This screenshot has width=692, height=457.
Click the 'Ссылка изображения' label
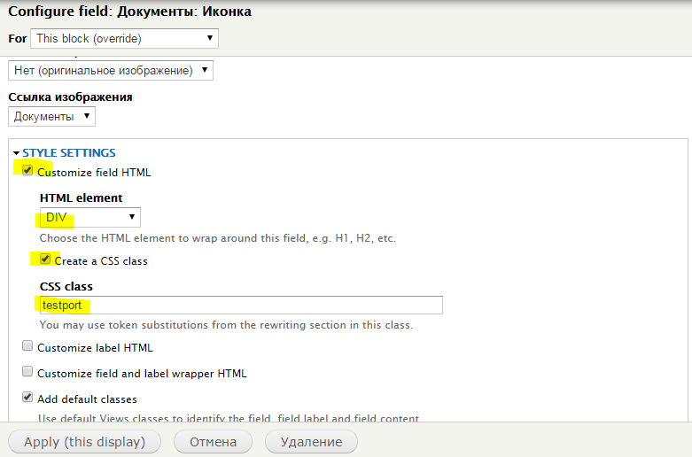coord(70,97)
